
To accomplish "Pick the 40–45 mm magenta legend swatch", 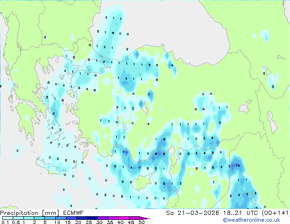I will coord(124,218).
